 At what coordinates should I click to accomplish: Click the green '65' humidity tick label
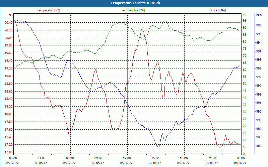(245, 63)
